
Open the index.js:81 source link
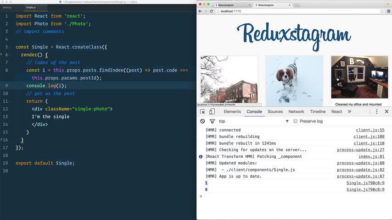coord(371,157)
